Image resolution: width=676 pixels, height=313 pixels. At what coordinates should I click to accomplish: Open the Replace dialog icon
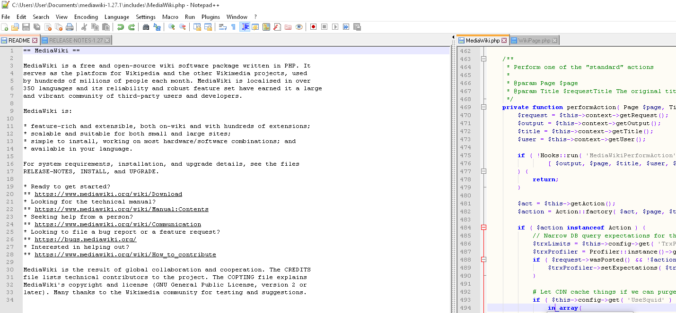point(157,27)
